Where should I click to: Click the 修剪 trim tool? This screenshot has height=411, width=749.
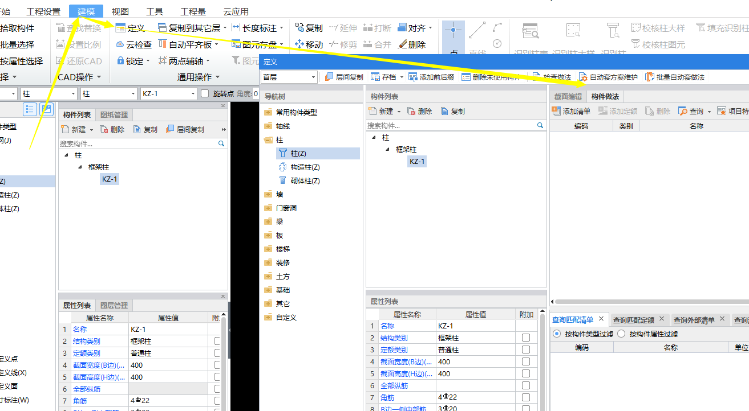point(343,44)
